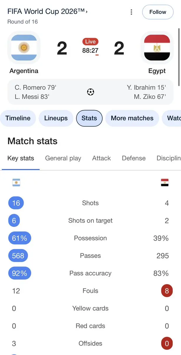Tap the Egypt flag team logo
The height and width of the screenshot is (355, 181).
pos(157,48)
